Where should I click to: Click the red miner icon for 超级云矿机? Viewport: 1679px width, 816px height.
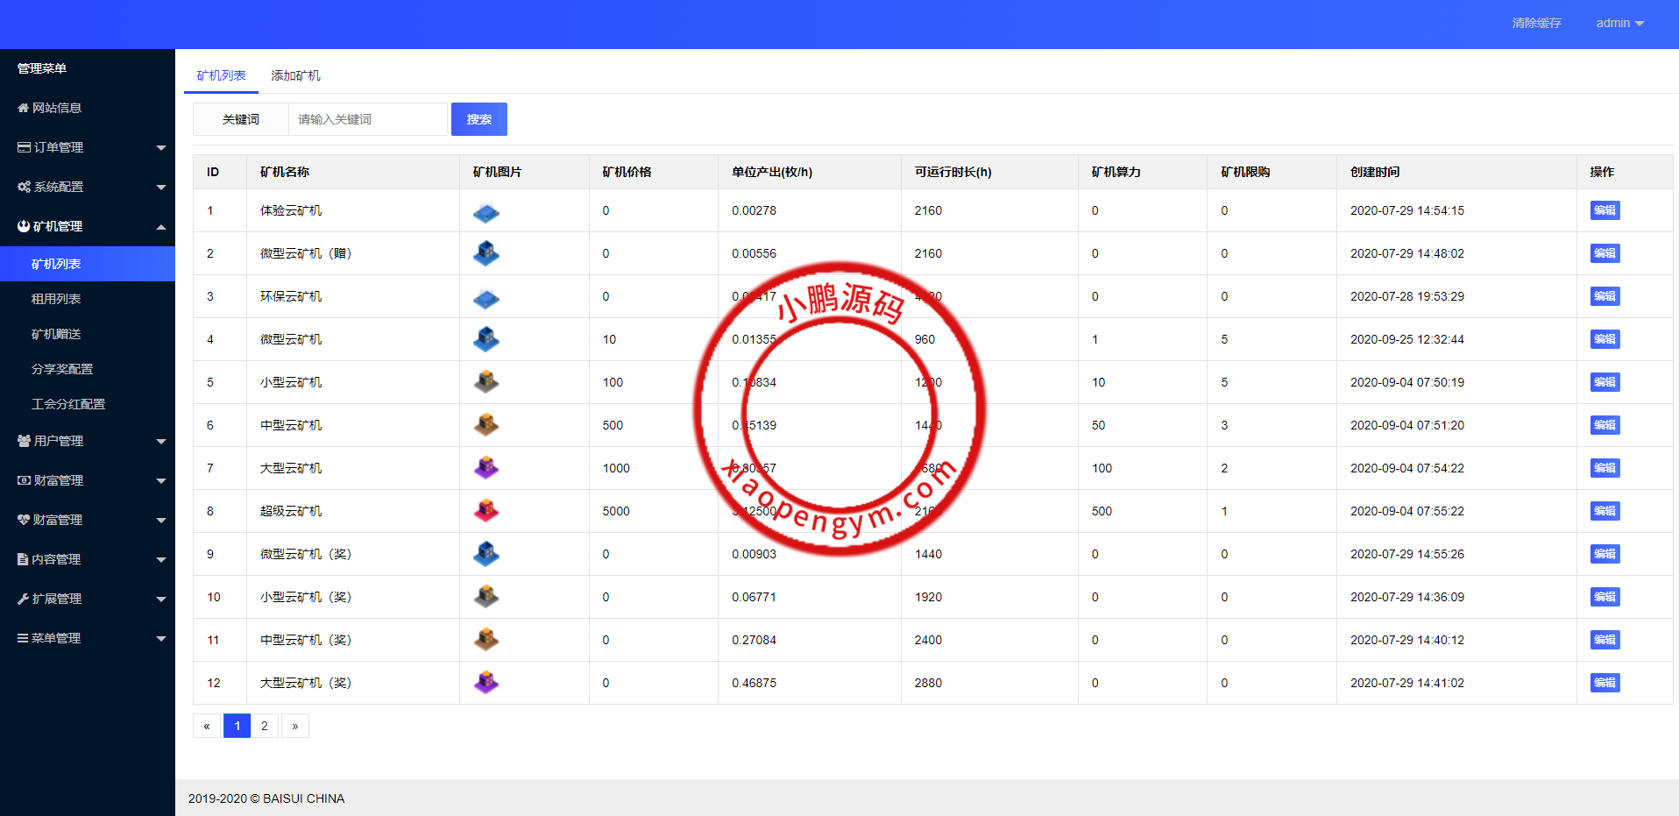[485, 511]
